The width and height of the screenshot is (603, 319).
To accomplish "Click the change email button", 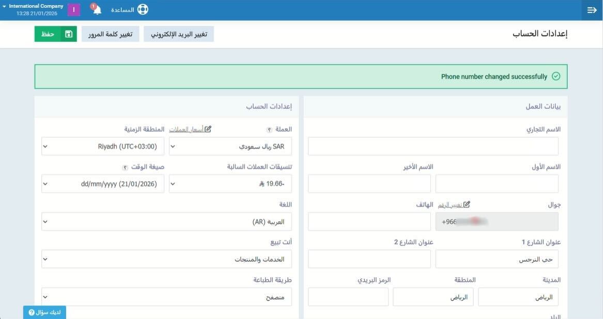I will pyautogui.click(x=179, y=34).
